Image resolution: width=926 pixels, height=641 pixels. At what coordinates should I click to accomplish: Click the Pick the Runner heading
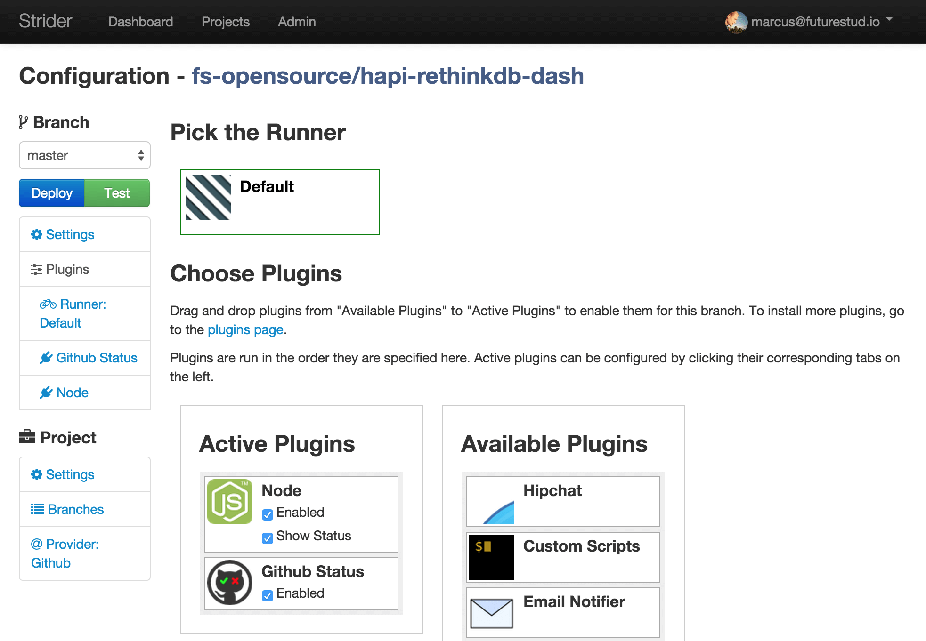coord(258,132)
